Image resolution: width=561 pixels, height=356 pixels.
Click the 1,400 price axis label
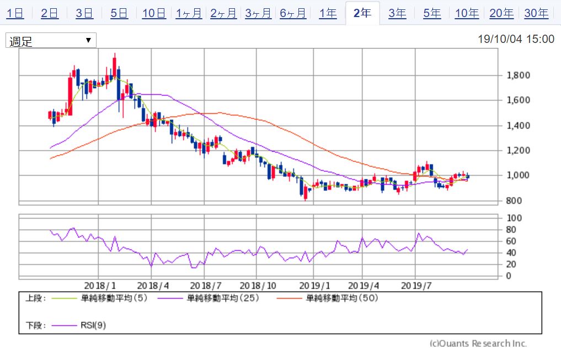coord(519,125)
